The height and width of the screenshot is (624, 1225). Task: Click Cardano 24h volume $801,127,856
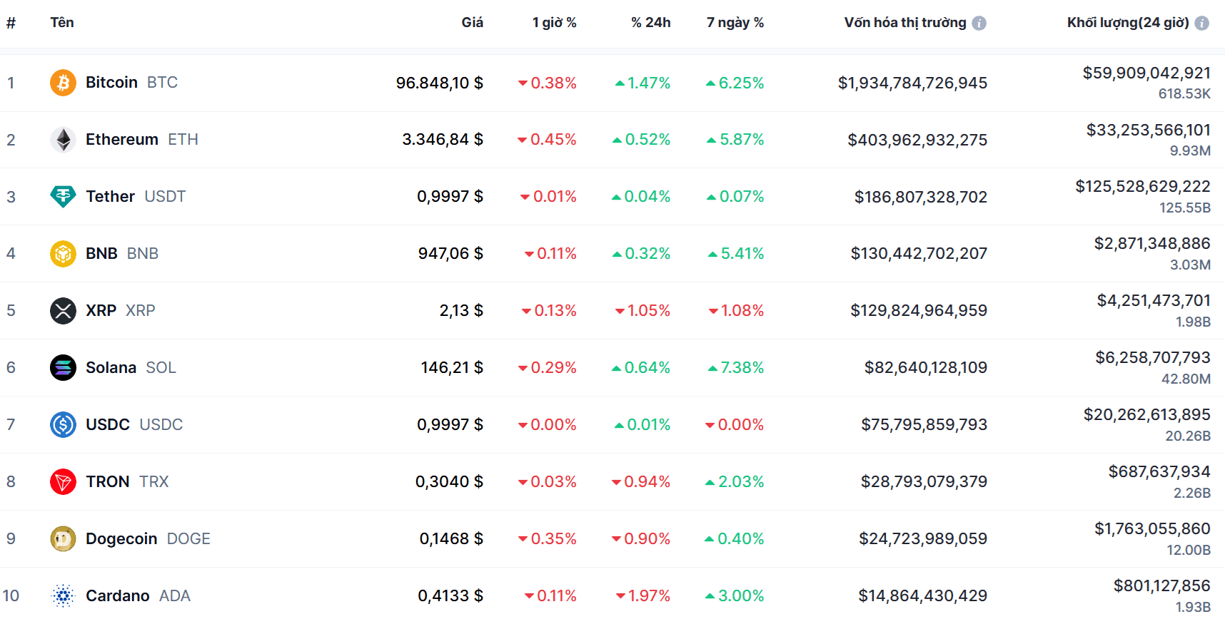tap(1162, 585)
